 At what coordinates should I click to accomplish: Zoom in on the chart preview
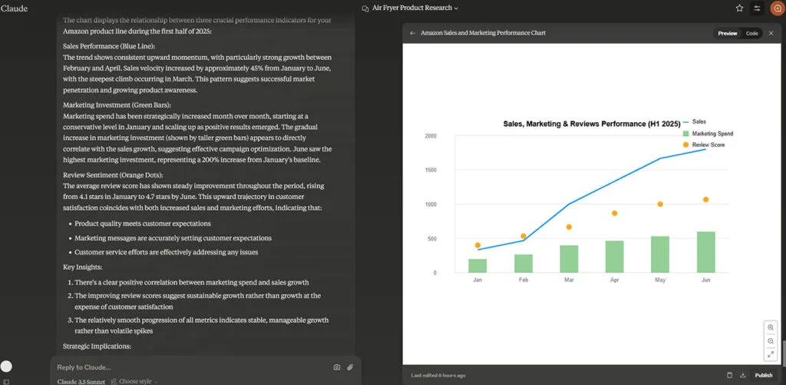(x=771, y=327)
